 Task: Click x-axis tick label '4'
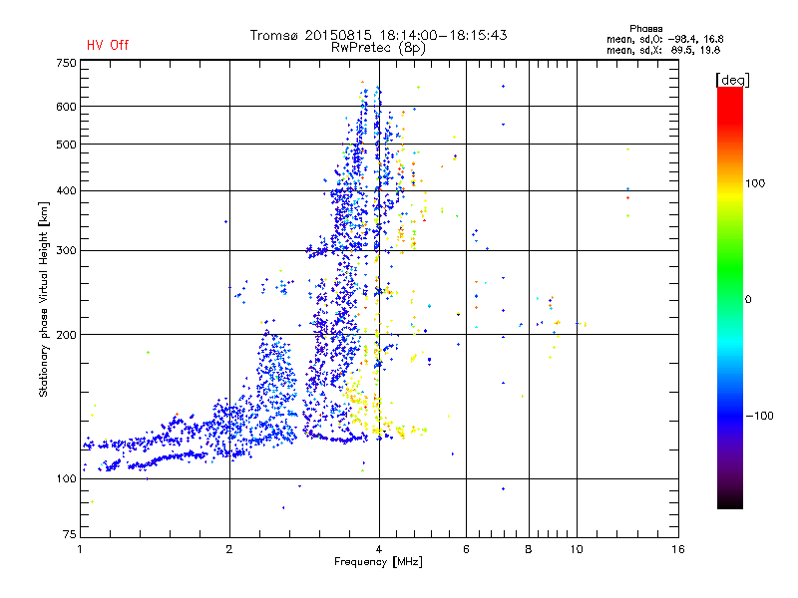point(379,549)
